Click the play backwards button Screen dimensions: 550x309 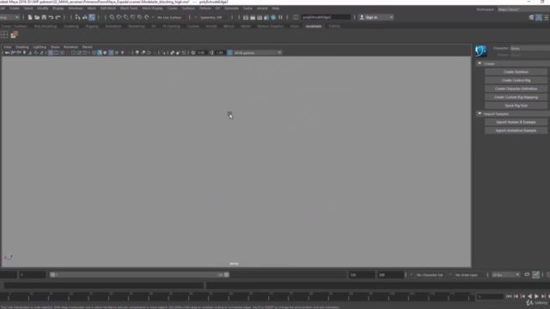click(529, 296)
